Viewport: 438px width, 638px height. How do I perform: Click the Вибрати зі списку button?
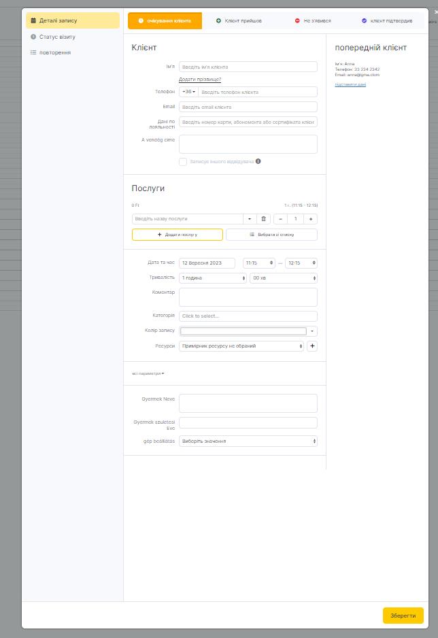[x=271, y=235]
